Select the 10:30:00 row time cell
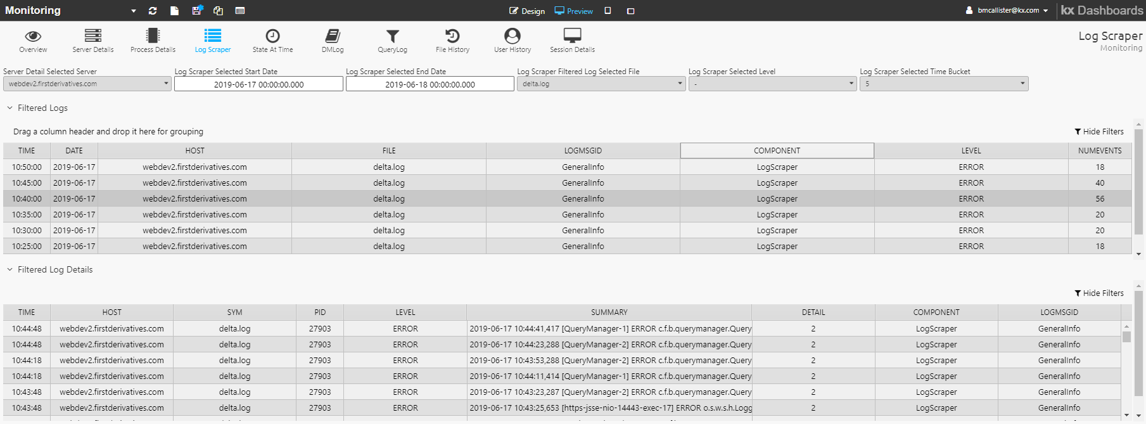The width and height of the screenshot is (1146, 424). pyautogui.click(x=27, y=231)
